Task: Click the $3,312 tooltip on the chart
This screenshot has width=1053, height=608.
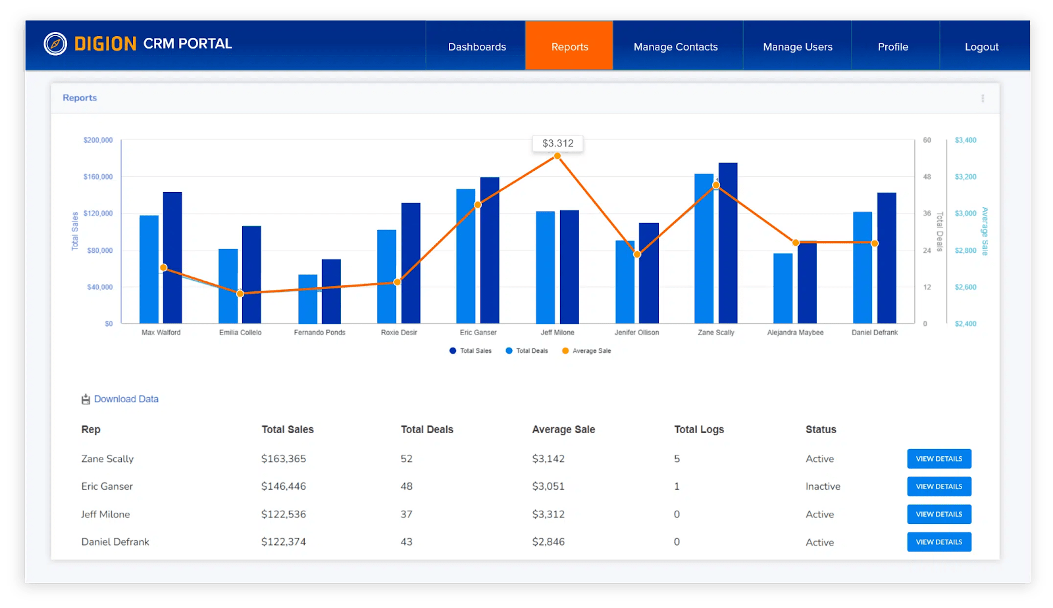Action: pos(557,143)
